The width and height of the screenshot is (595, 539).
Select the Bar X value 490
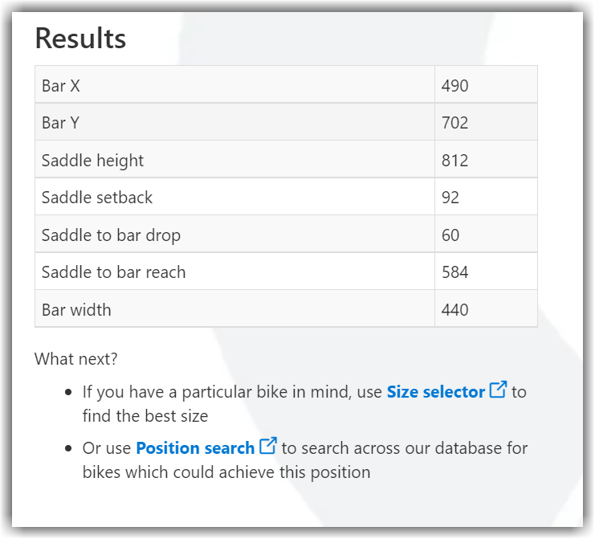(x=486, y=84)
